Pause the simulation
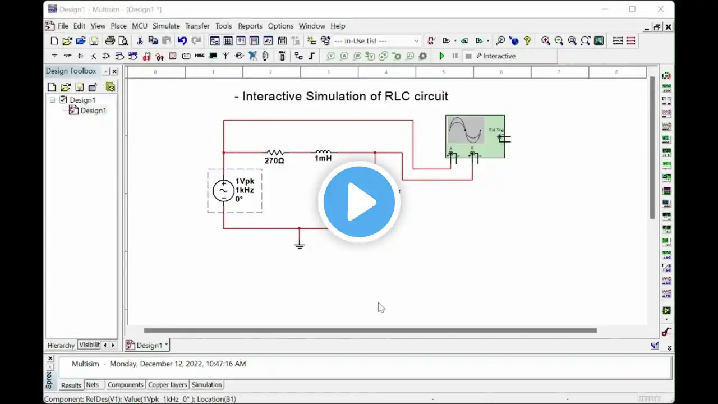The width and height of the screenshot is (718, 404). 455,56
